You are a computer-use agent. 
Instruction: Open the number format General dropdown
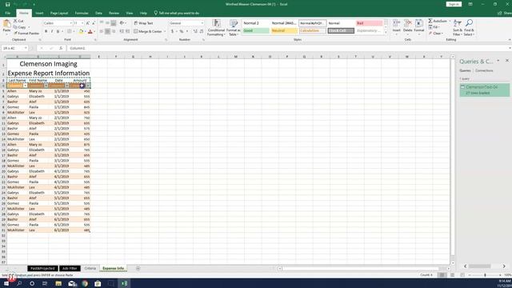pos(202,23)
